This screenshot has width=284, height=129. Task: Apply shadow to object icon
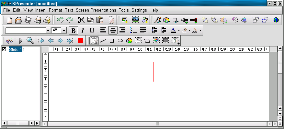click(x=244, y=20)
